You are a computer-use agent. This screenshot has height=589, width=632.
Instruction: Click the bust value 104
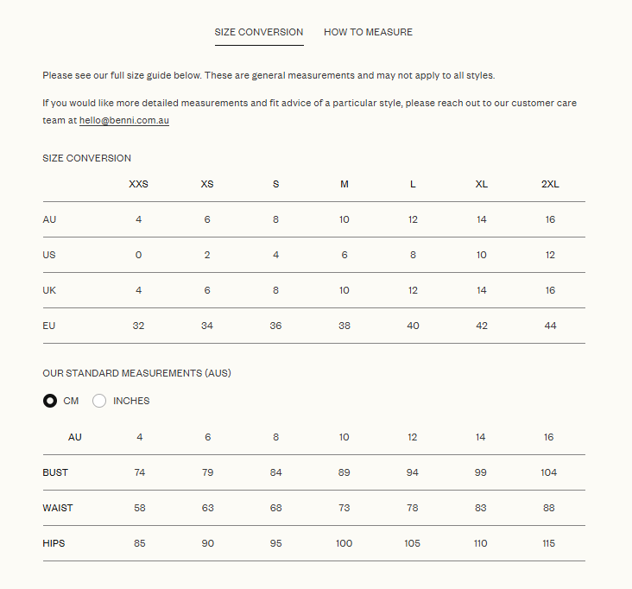(548, 472)
